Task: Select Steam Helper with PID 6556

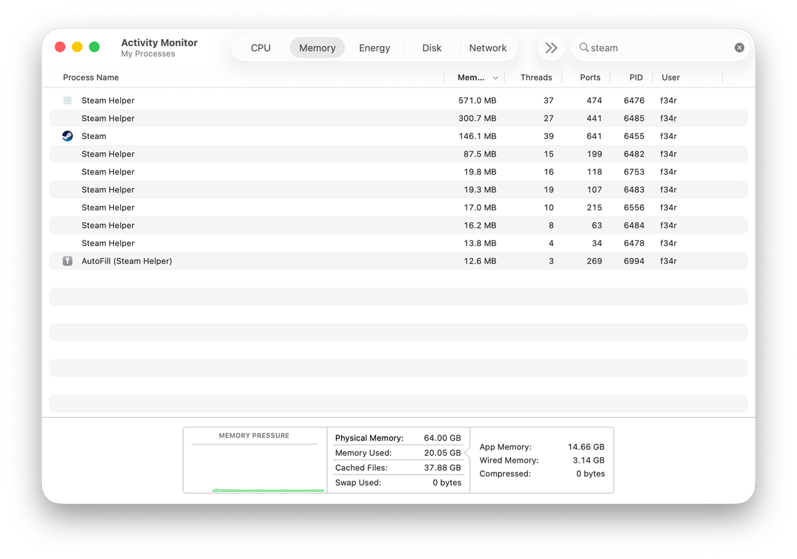Action: [x=398, y=208]
